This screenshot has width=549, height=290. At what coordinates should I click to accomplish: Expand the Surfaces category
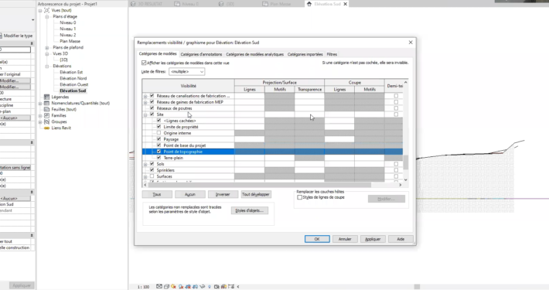[x=145, y=176]
